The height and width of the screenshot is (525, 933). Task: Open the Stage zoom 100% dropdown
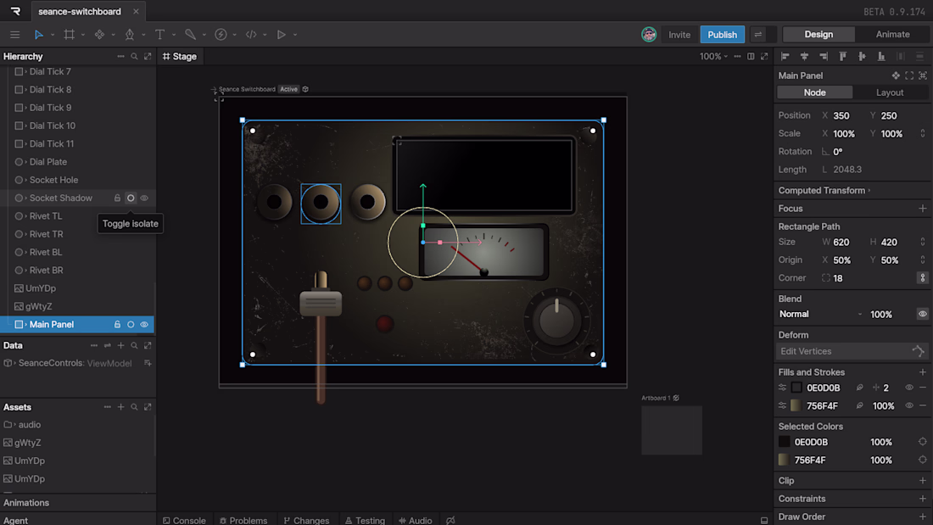pyautogui.click(x=713, y=57)
